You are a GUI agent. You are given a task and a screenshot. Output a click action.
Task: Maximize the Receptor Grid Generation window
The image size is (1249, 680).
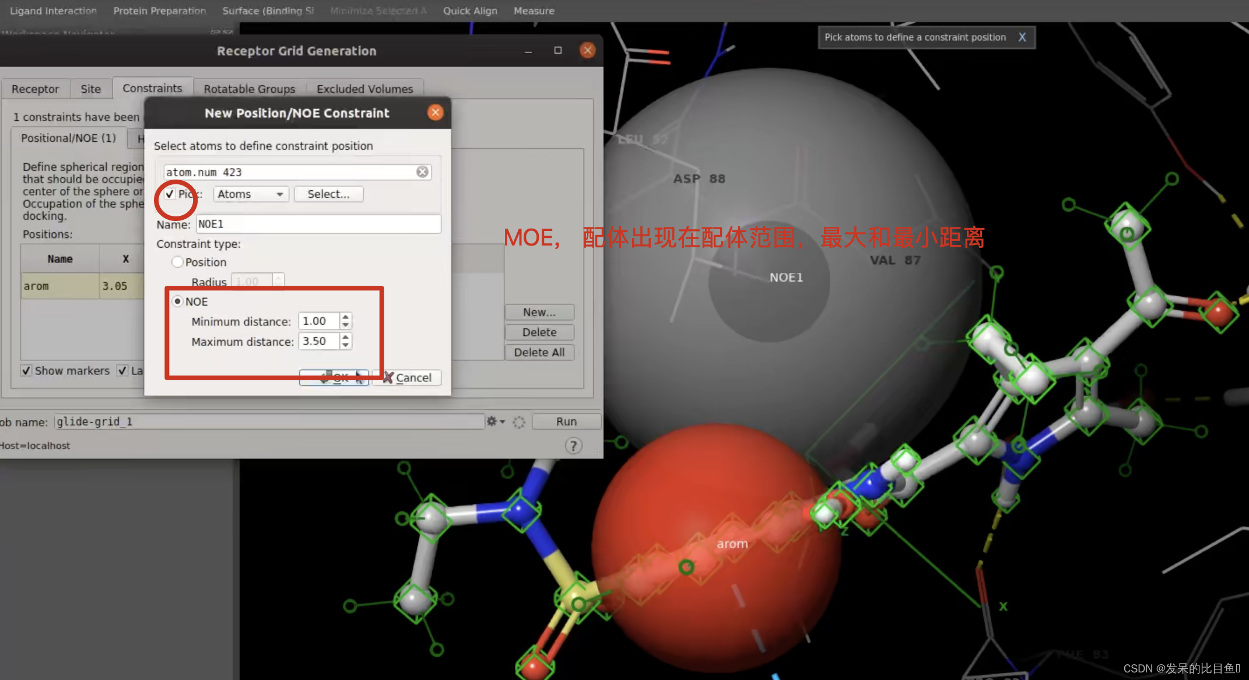click(557, 51)
